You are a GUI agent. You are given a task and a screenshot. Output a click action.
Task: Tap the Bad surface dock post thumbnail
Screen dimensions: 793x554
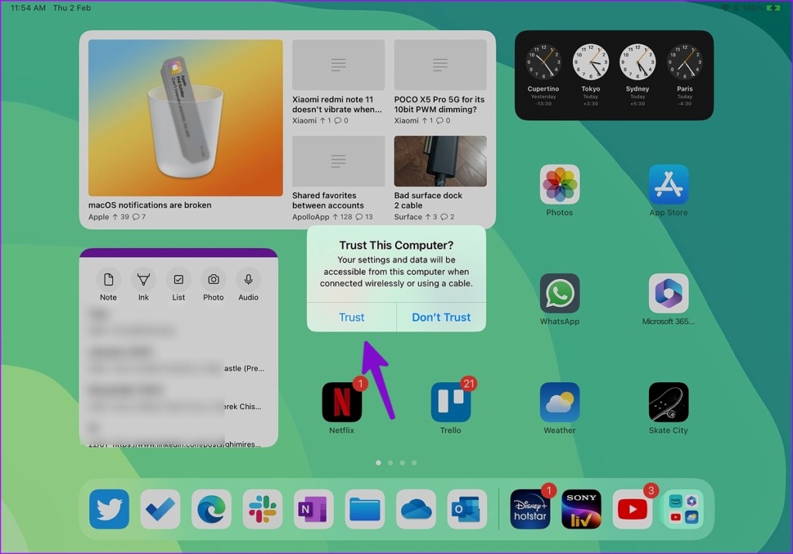click(x=440, y=160)
